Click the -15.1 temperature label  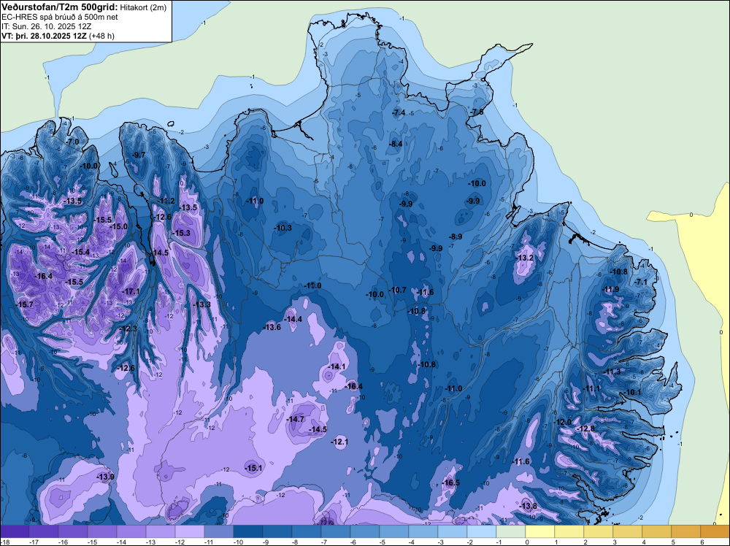pyautogui.click(x=254, y=469)
